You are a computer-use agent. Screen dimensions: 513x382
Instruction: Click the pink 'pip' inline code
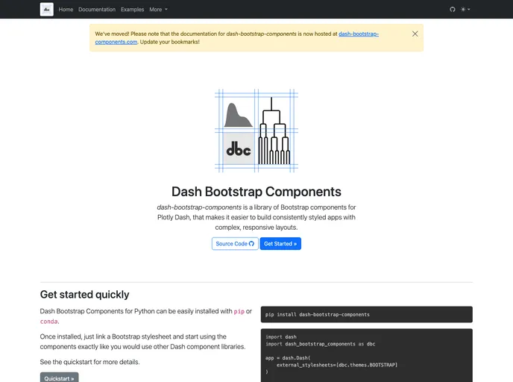239,311
